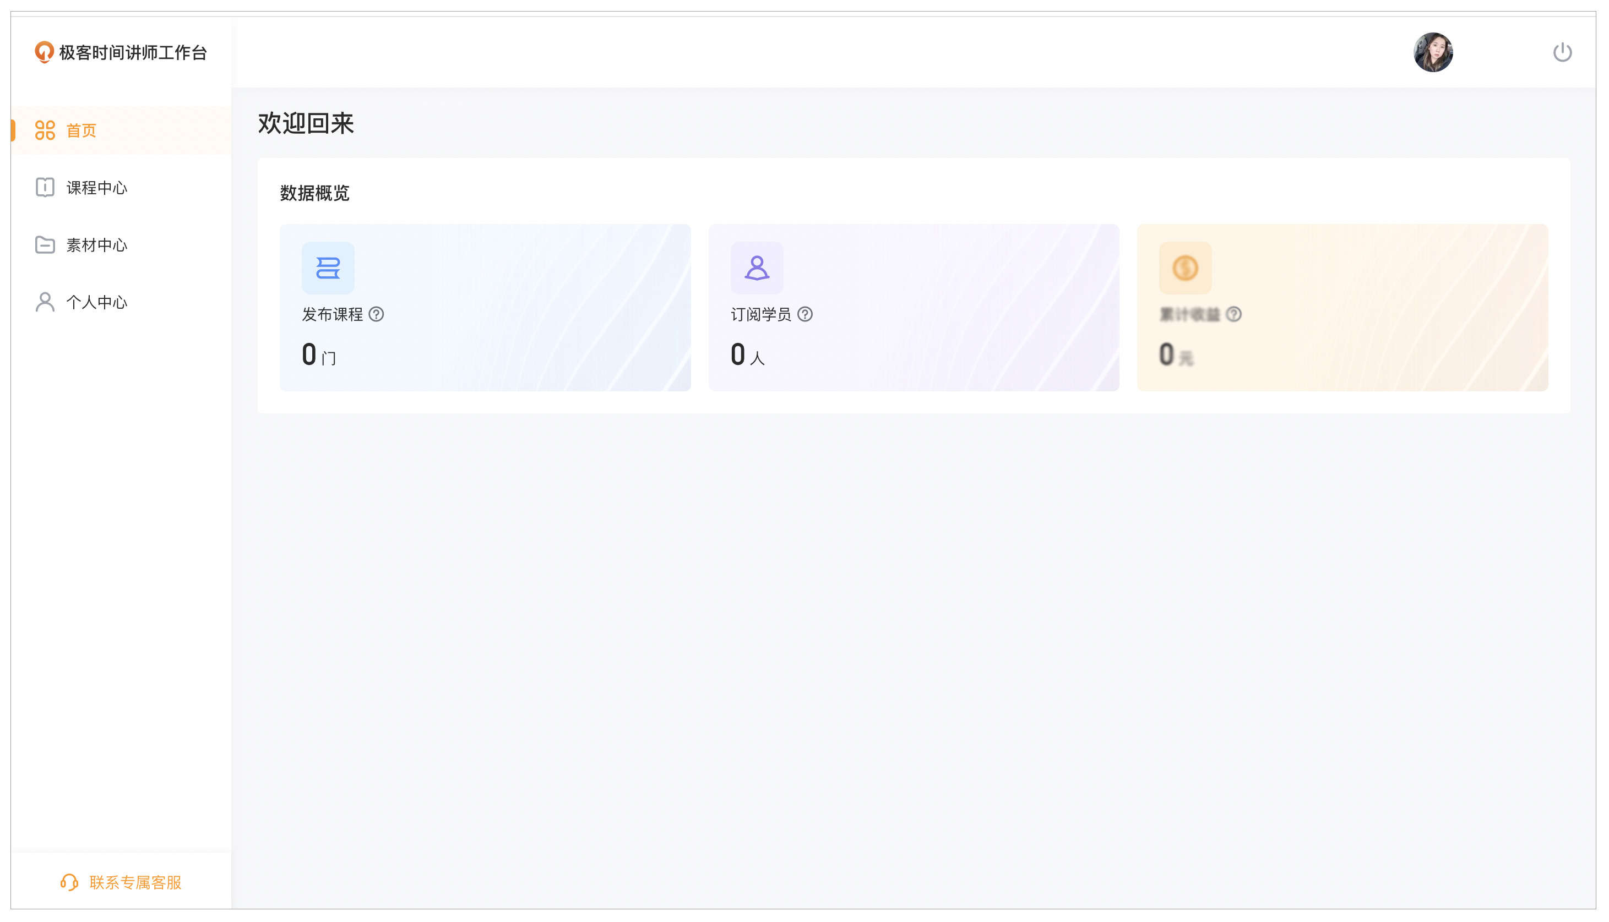This screenshot has height=922, width=1609.
Task: Click 联系专属客服 link
Action: click(x=135, y=882)
